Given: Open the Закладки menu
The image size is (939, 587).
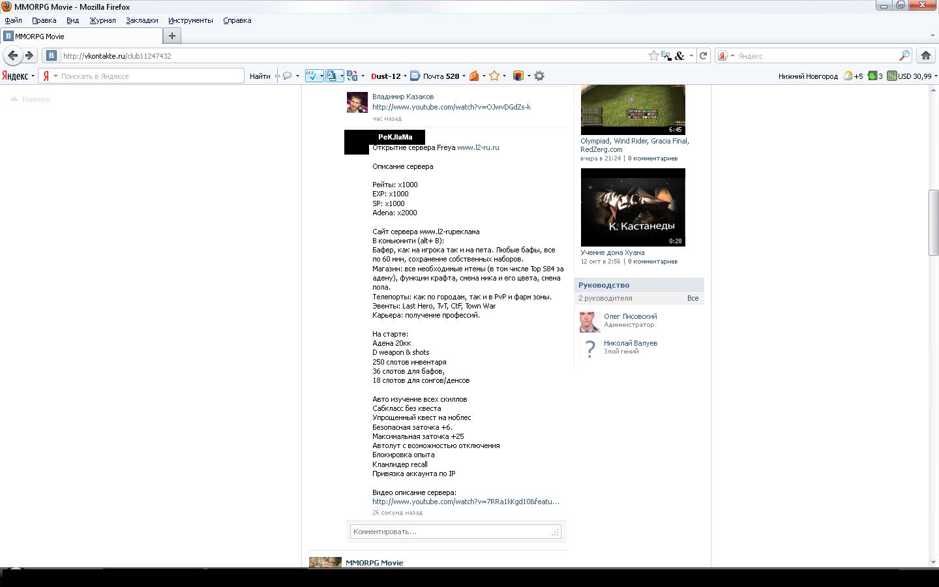Looking at the screenshot, I should pos(142,20).
